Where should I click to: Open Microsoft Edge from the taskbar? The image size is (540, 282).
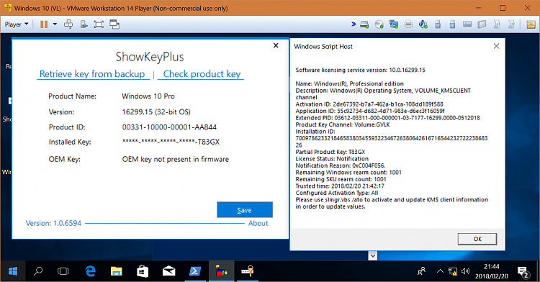(90, 271)
